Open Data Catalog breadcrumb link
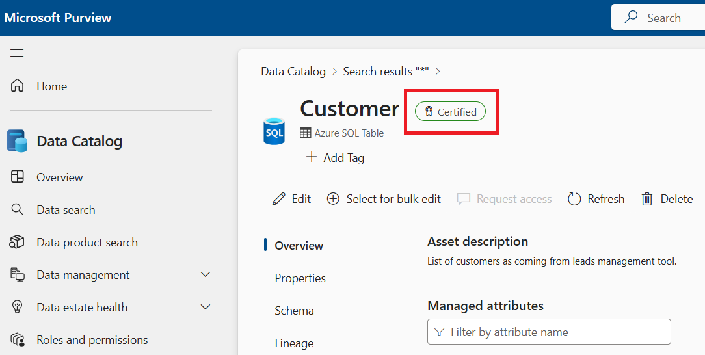Screen dimensions: 705x355 (293, 72)
